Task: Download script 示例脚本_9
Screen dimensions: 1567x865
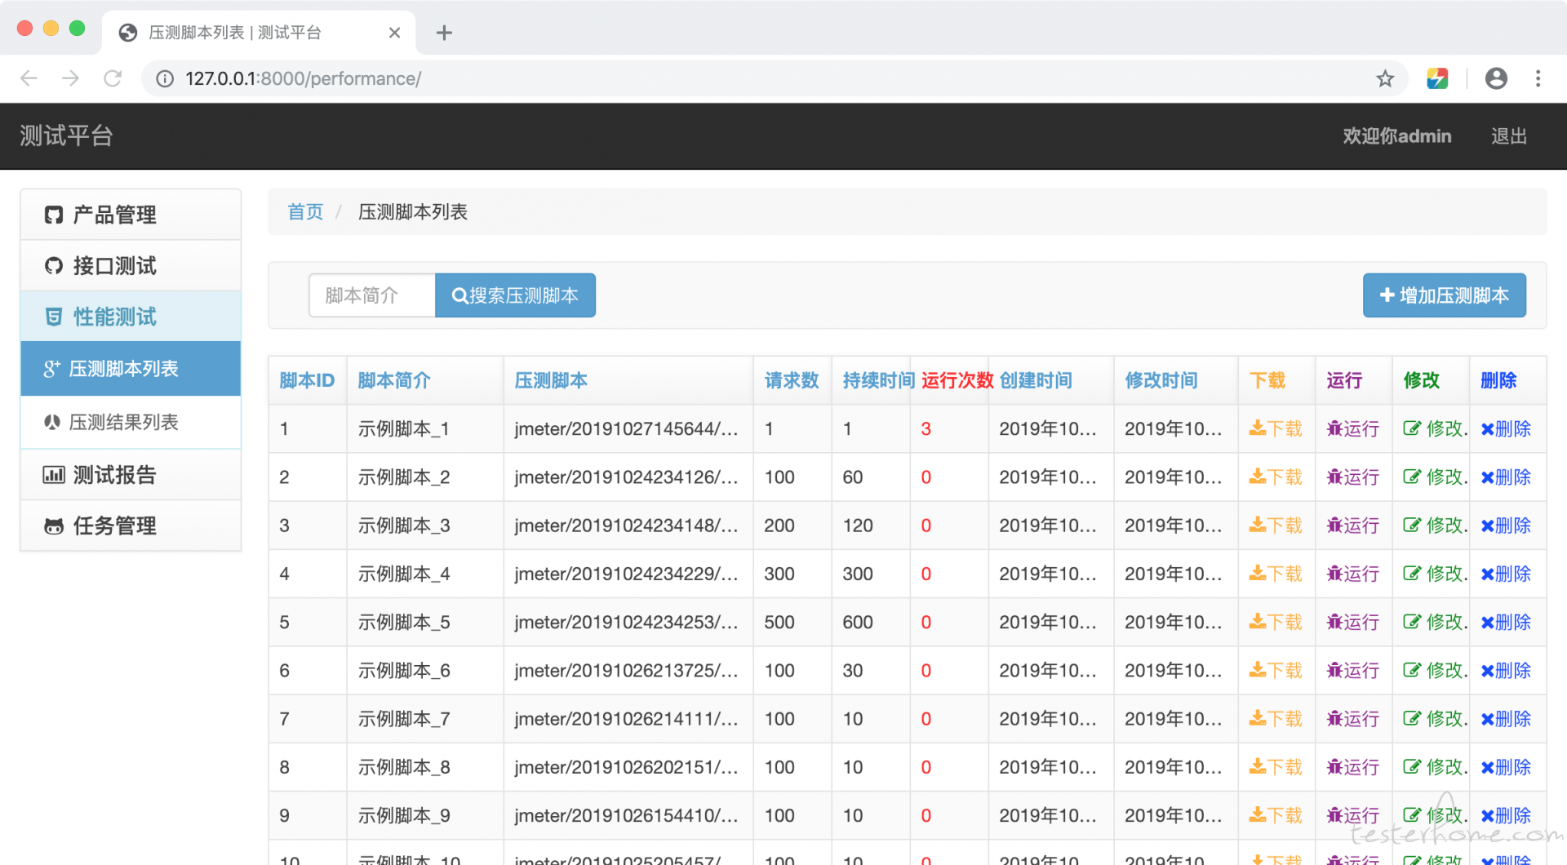Action: click(1276, 815)
